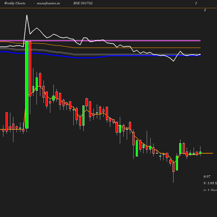Click the 'munafasutra.in' label

(x=48, y=3)
